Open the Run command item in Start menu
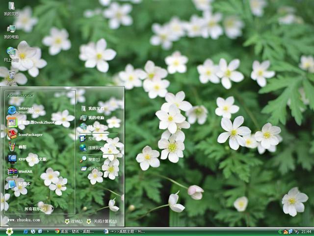 coord(90,169)
